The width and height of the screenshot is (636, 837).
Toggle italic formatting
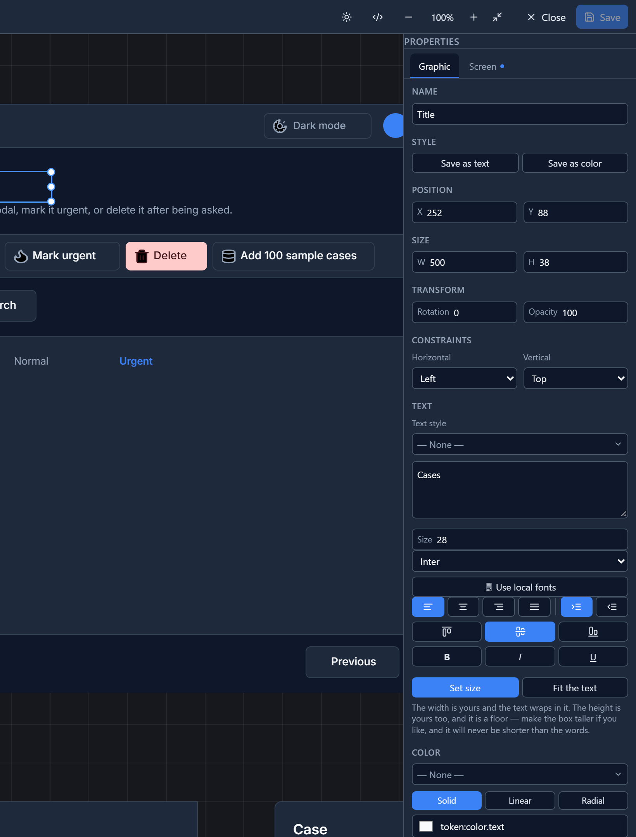click(520, 656)
